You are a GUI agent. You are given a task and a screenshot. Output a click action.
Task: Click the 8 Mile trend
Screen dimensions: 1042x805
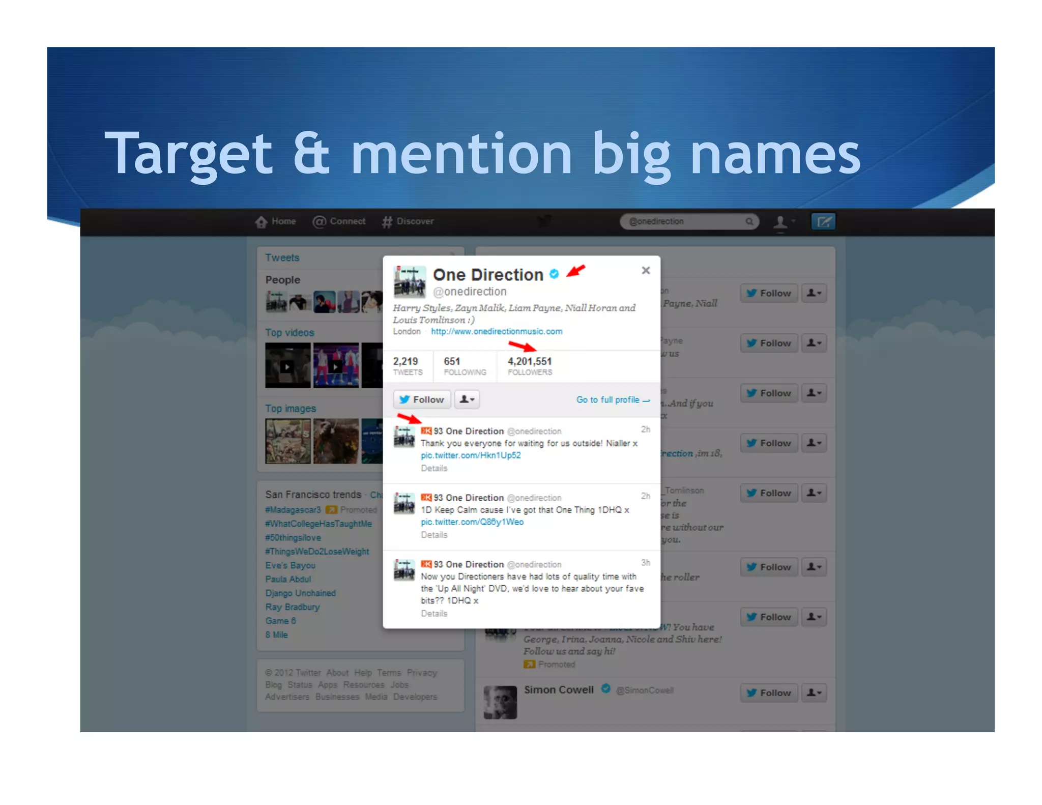[276, 635]
